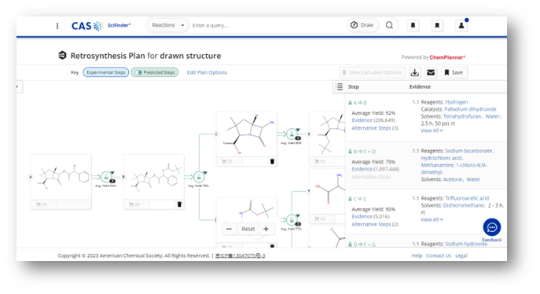Click the CAS SciFinder logo
The image size is (540, 294).
101,26
